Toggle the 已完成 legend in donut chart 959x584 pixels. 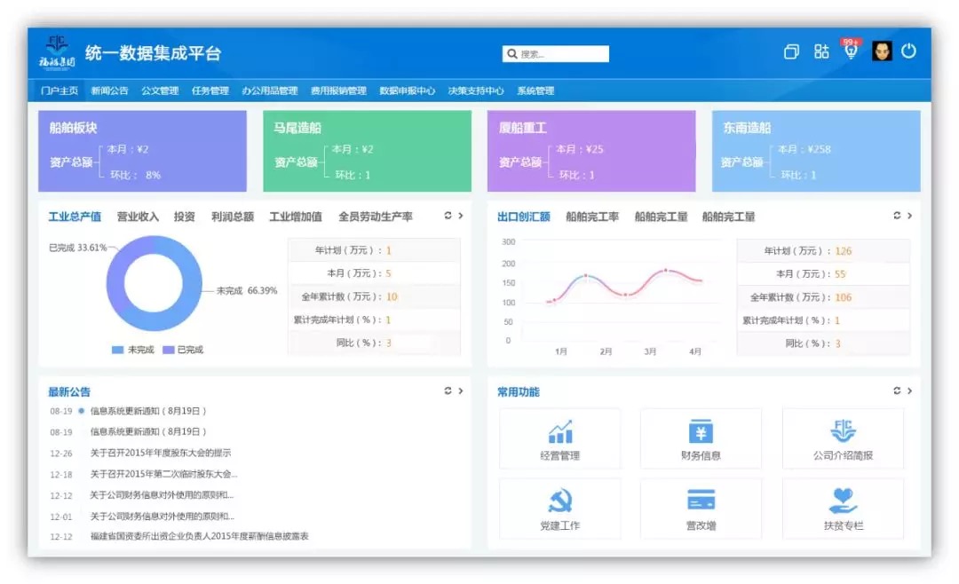(182, 350)
